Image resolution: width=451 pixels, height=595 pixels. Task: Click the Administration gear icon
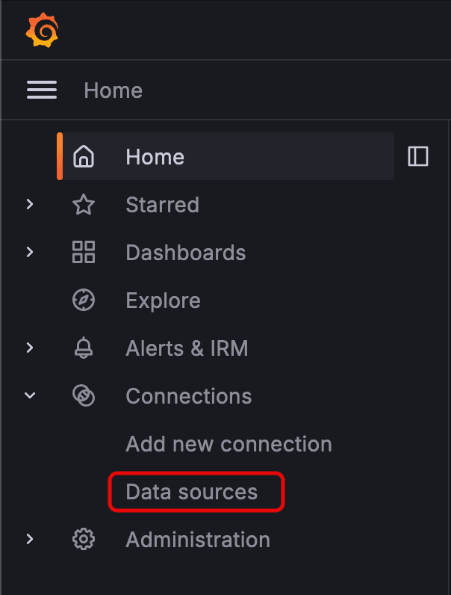point(84,539)
